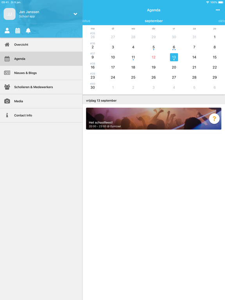The height and width of the screenshot is (300, 225).
Task: Click the battery indicator in status bar
Action: click(221, 2)
